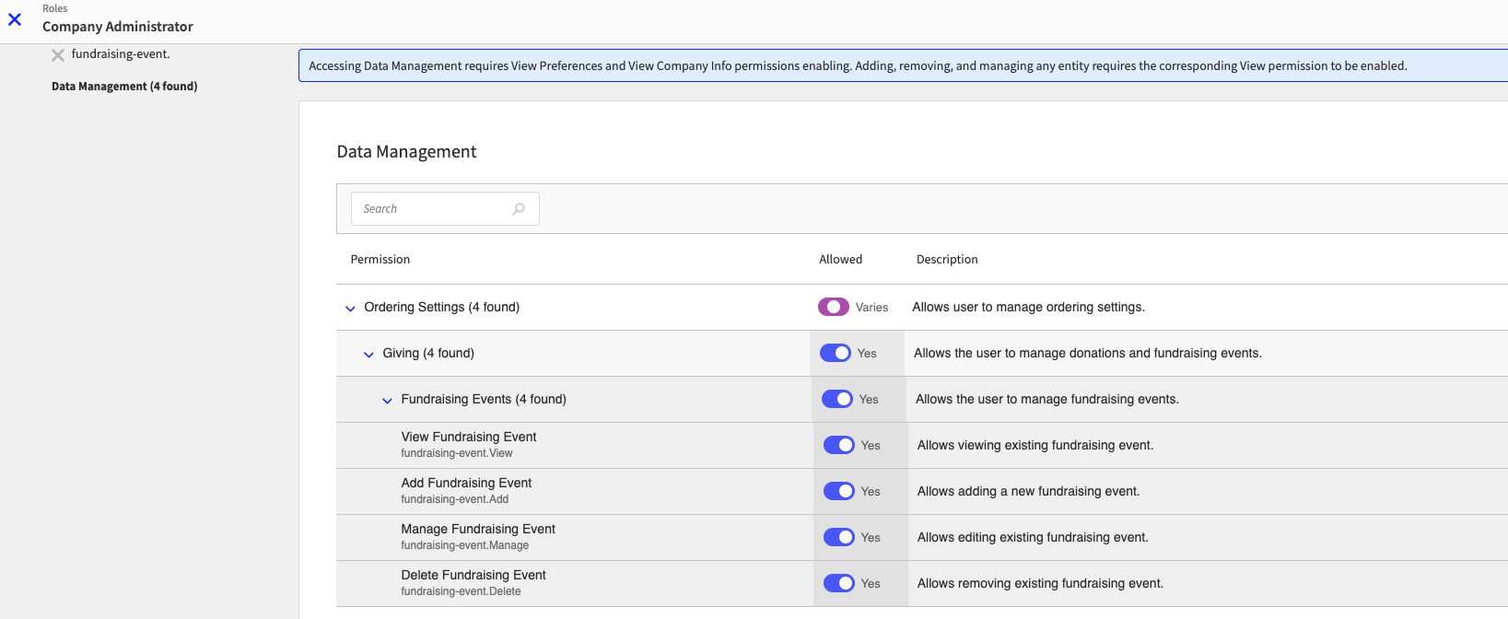Select the Delete Fundraising Event row label
The image size is (1508, 619).
coord(473,575)
